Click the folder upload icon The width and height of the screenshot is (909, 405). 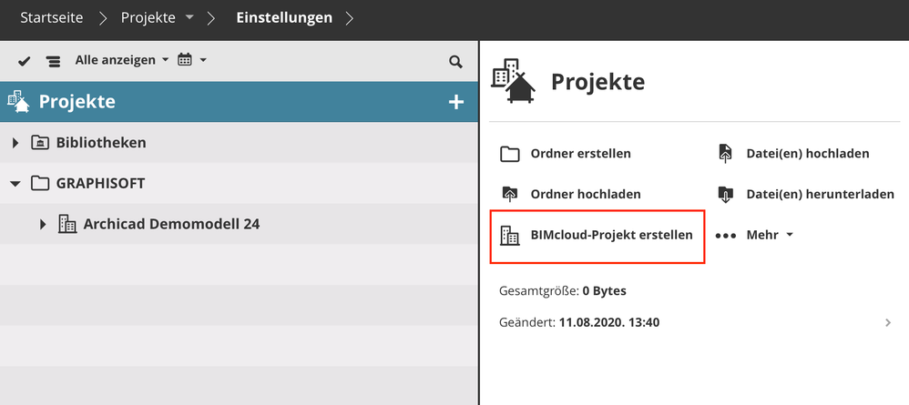tap(509, 194)
